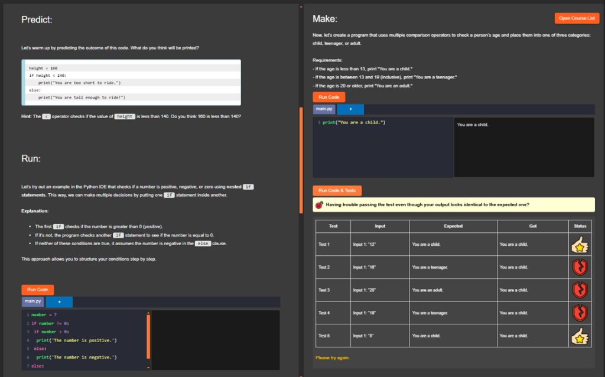This screenshot has height=377, width=605.
Task: Click the plus icon next to main.py in Run section
Action: (58, 301)
